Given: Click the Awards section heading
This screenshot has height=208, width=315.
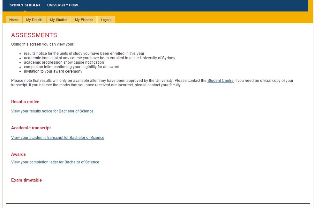Looking at the screenshot, I should pos(19,154).
